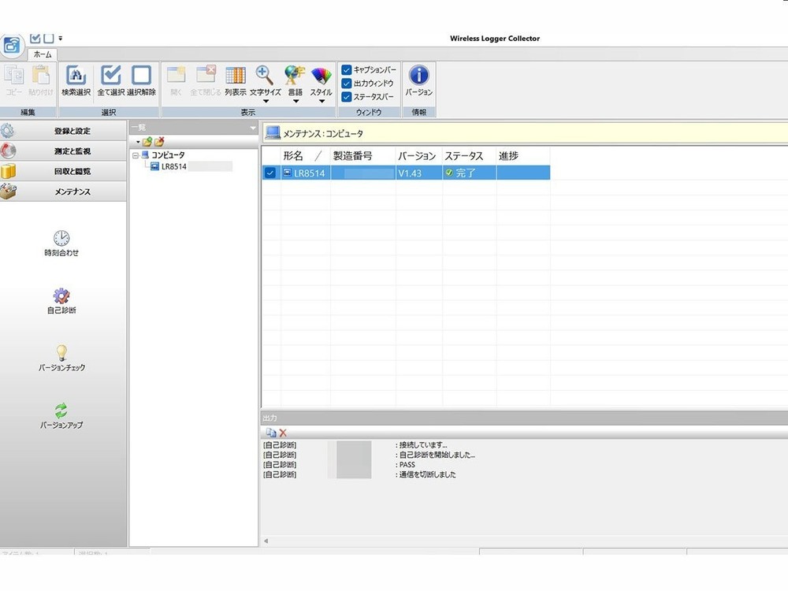The height and width of the screenshot is (591, 788).
Task: Click the 時刻合わせ clock icon
Action: pyautogui.click(x=61, y=239)
